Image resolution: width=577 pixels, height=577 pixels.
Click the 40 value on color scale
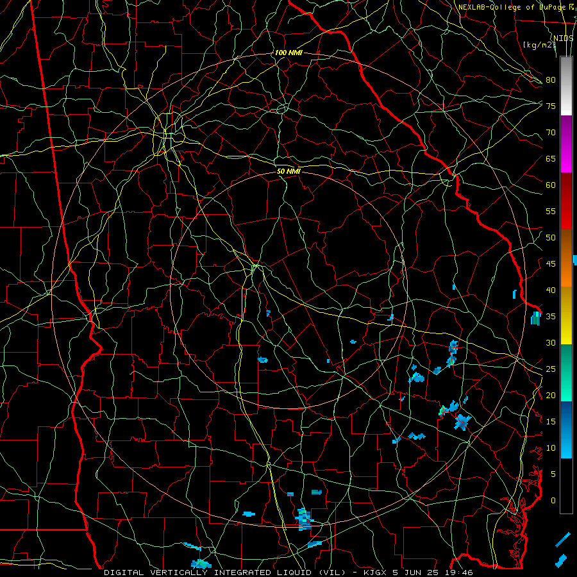pos(551,290)
